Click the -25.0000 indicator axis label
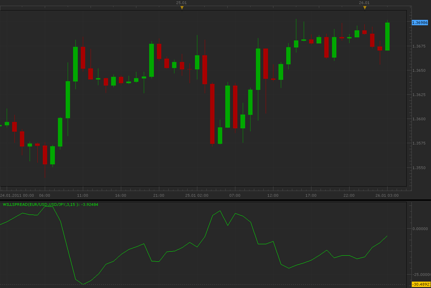431x288 pixels. (421, 275)
